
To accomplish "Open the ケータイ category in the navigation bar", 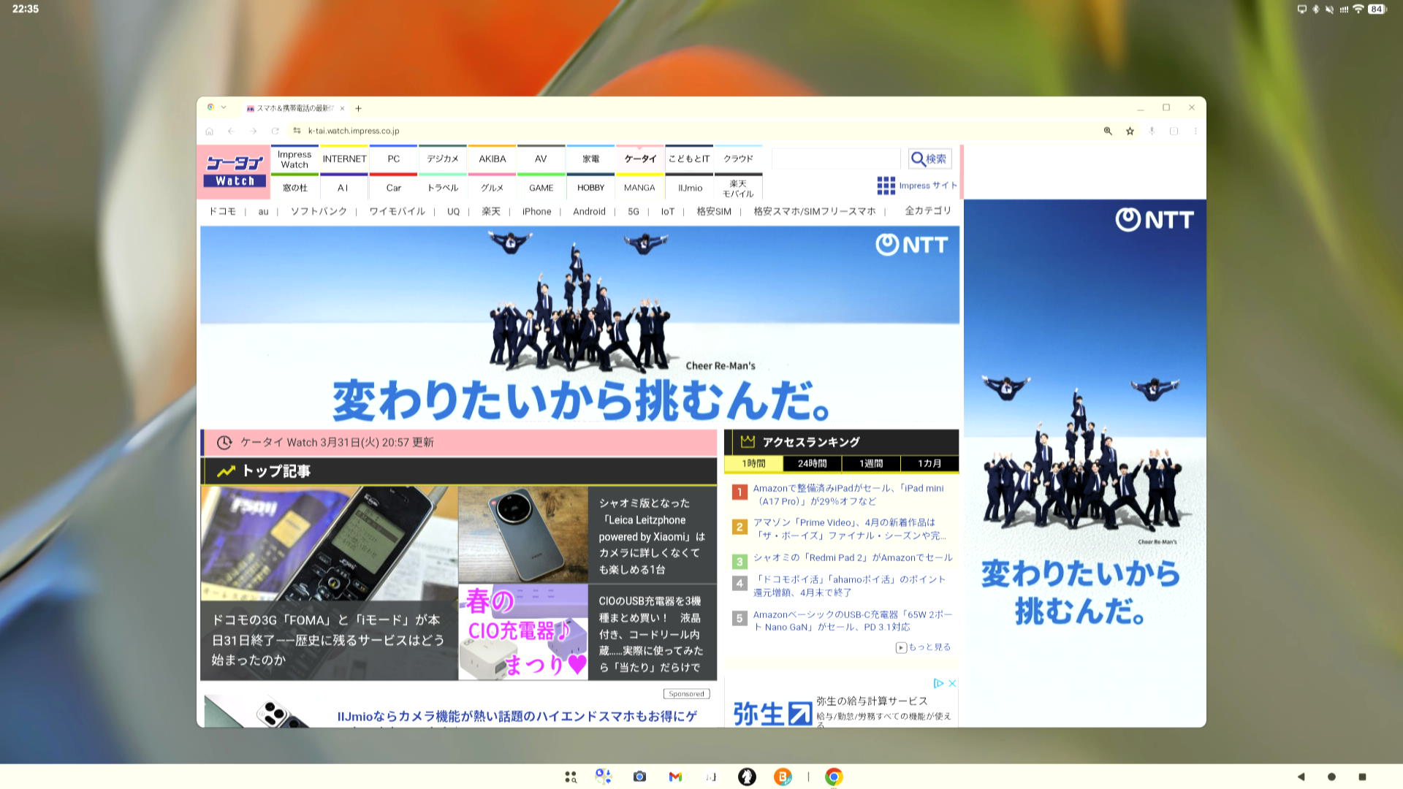I will coord(639,159).
